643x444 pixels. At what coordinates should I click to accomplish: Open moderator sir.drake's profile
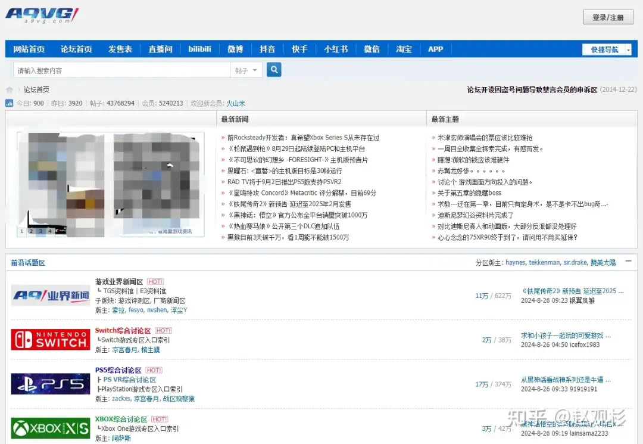point(575,262)
